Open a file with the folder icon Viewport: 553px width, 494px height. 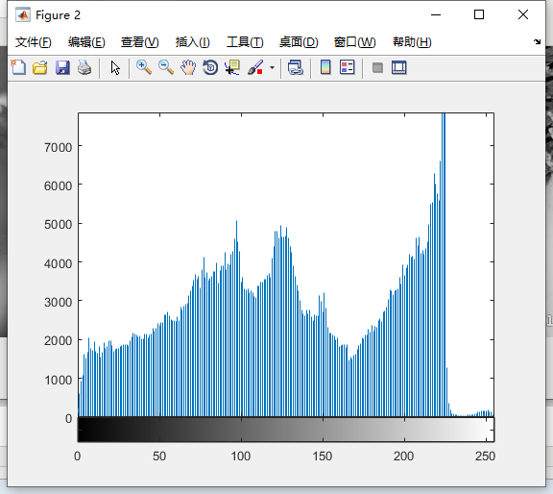[40, 67]
